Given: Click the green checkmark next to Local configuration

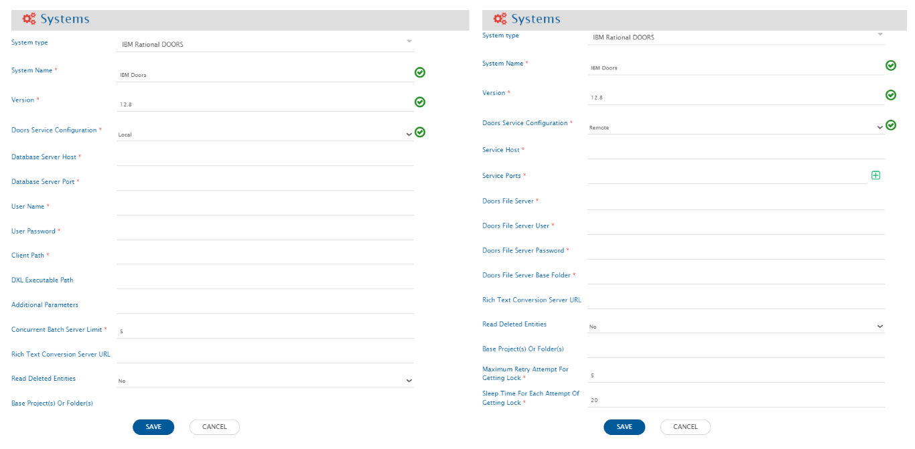Looking at the screenshot, I should click(420, 132).
